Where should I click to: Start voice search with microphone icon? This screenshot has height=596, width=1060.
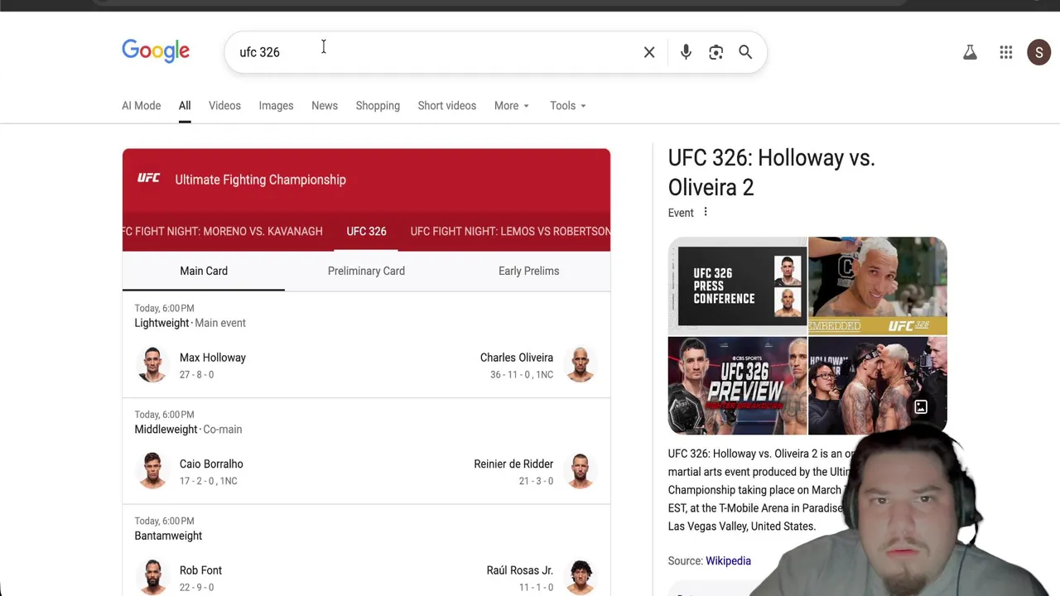[x=686, y=52]
